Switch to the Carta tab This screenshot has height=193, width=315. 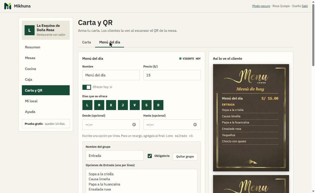(86, 42)
